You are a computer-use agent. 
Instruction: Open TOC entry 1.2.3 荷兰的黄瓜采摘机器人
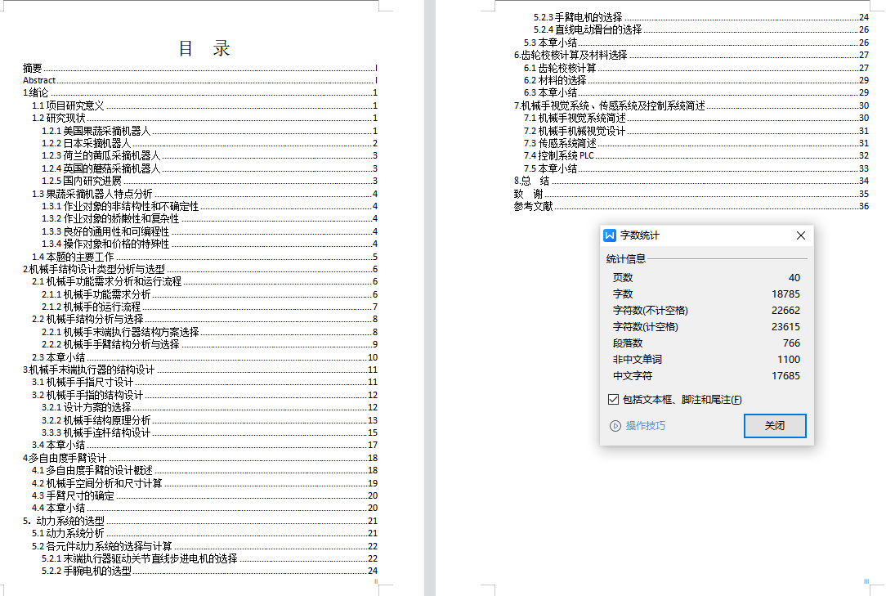(209, 155)
